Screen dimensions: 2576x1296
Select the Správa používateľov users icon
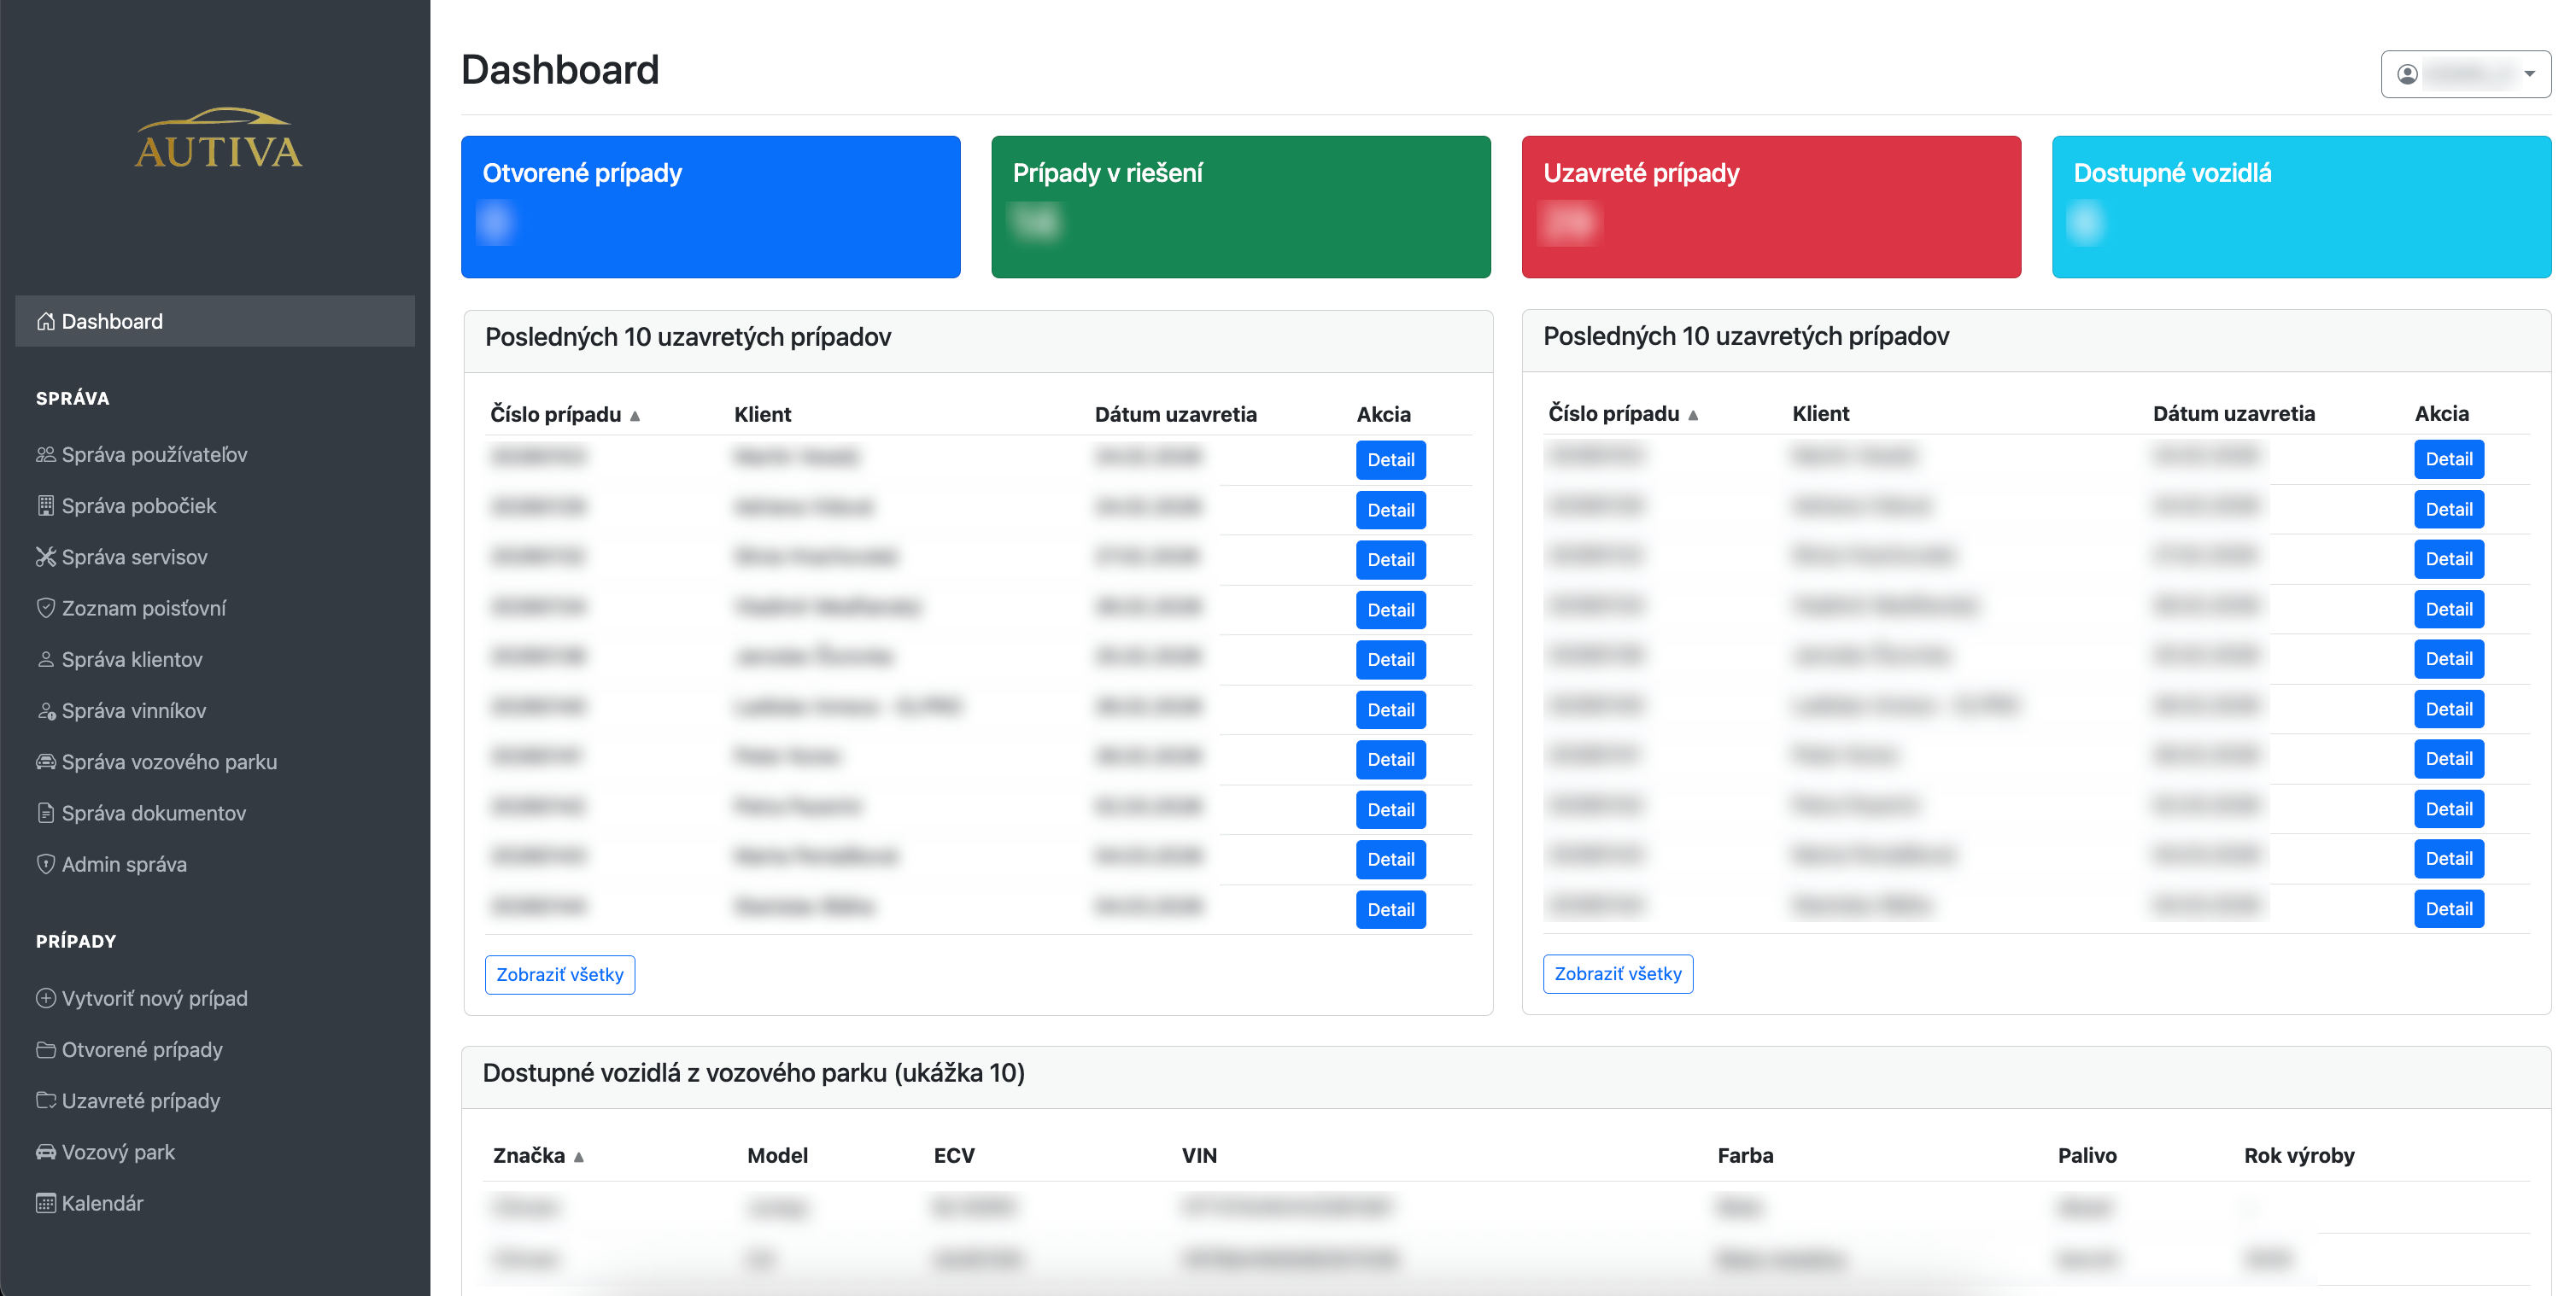tap(46, 453)
